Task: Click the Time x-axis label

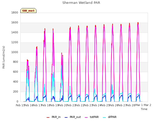Action: coord(144,109)
